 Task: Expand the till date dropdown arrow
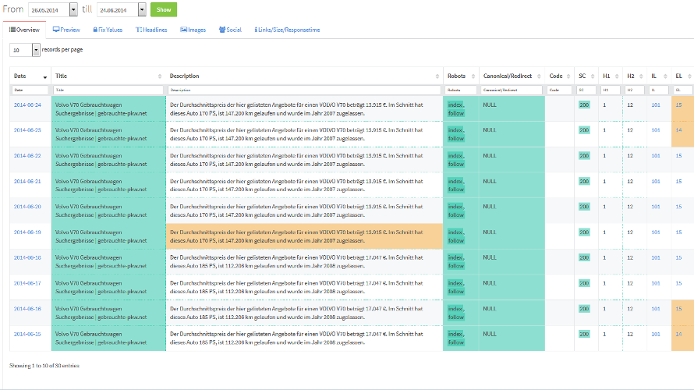pyautogui.click(x=142, y=10)
